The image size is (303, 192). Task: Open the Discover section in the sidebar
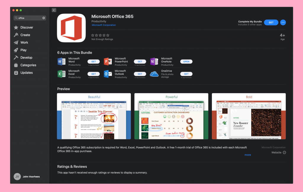click(x=27, y=28)
